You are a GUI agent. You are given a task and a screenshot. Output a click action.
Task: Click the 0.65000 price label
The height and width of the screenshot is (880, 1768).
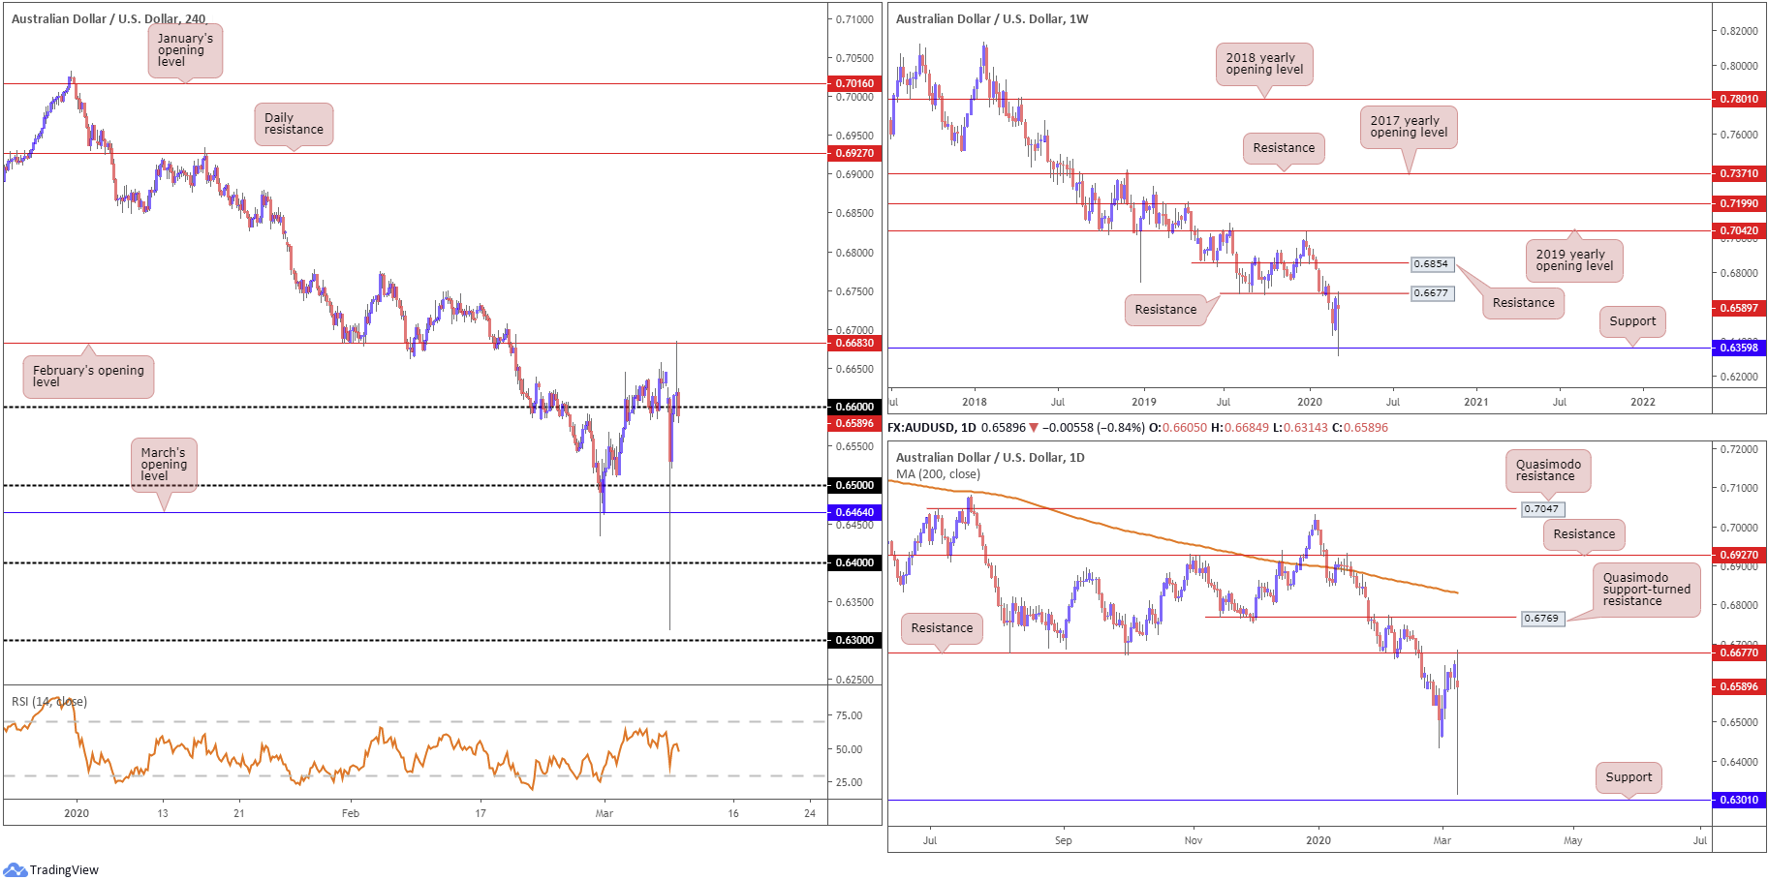[x=854, y=485]
